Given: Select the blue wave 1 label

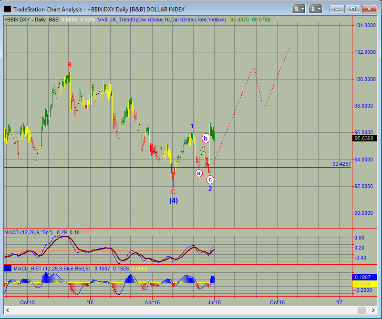Looking at the screenshot, I should click(192, 126).
